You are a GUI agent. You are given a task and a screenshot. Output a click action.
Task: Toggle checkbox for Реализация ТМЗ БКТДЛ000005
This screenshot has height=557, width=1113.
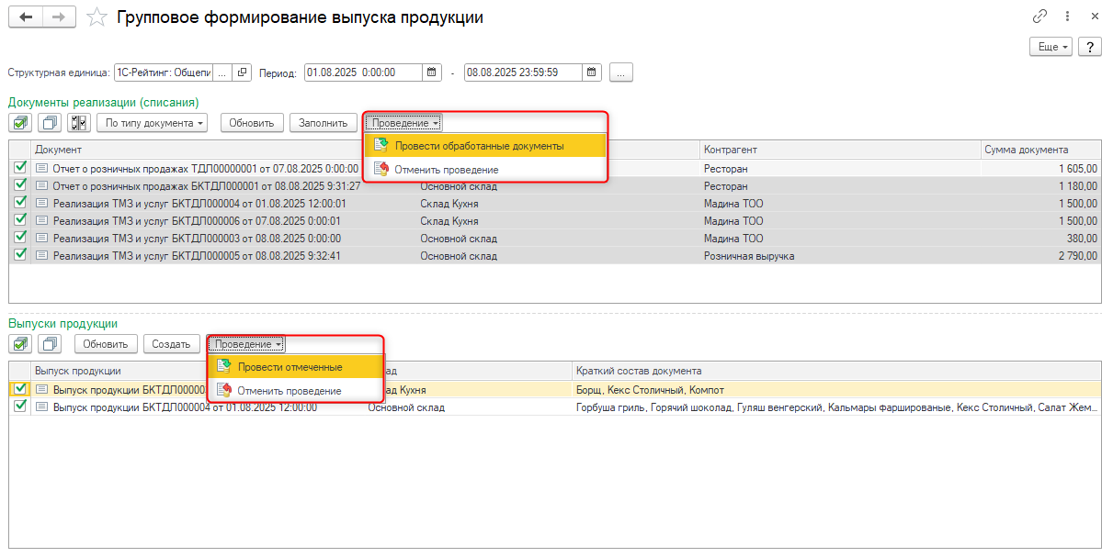[20, 255]
